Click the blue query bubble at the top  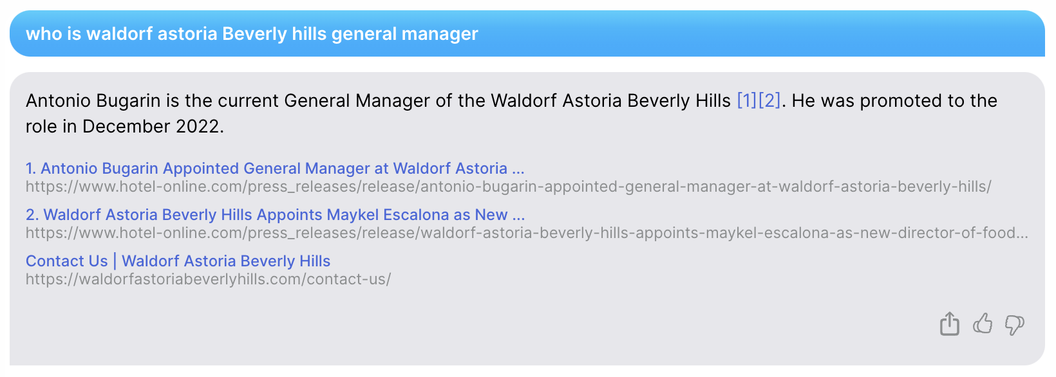pos(527,34)
